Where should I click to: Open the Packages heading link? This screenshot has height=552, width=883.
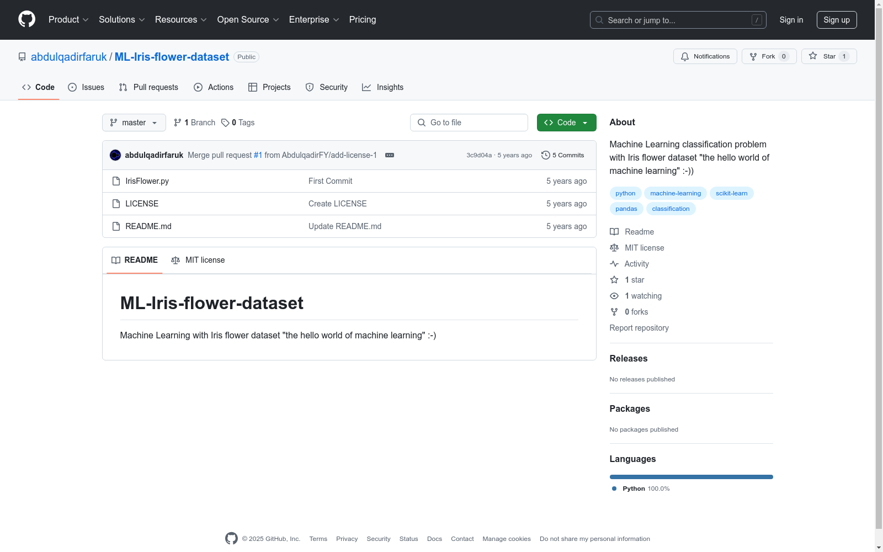tap(630, 408)
